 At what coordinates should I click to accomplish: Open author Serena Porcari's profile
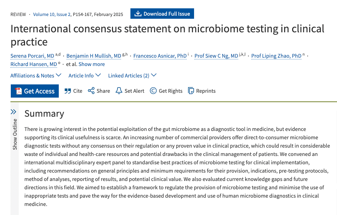click(32, 56)
